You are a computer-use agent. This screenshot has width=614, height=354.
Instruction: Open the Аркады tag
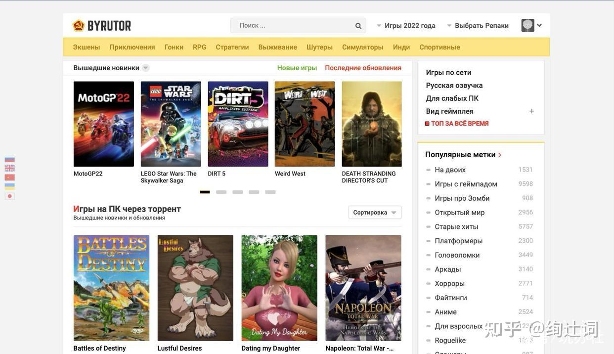click(448, 269)
